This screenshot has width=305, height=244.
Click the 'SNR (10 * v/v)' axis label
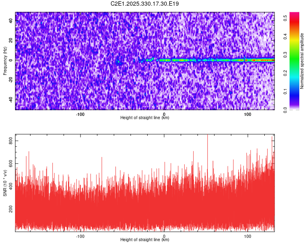(x=5, y=183)
